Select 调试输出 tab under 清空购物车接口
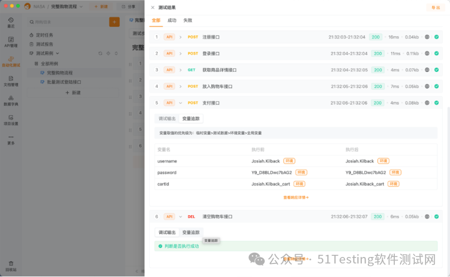The width and height of the screenshot is (450, 277). tap(167, 233)
